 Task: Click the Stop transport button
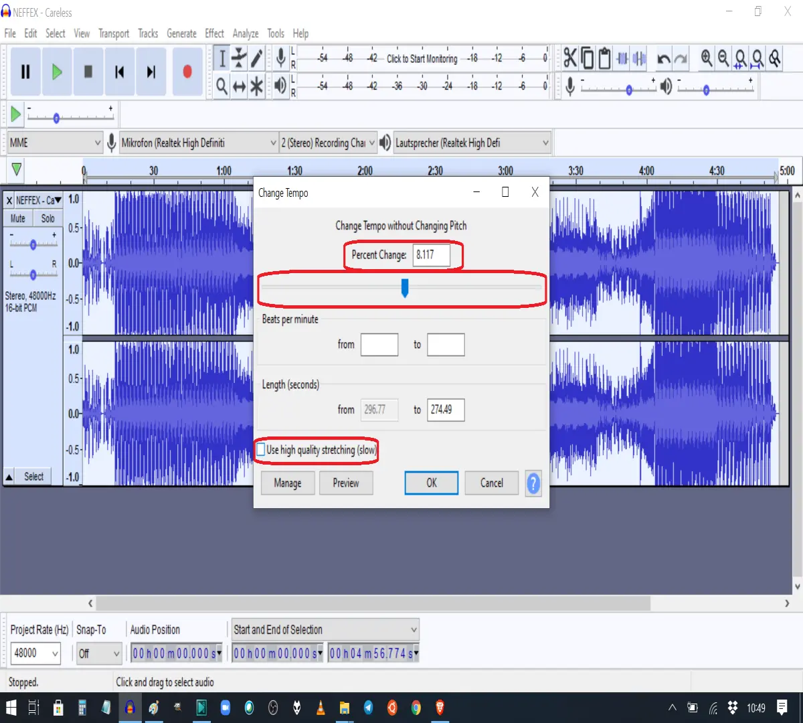click(x=88, y=72)
